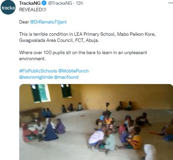The width and height of the screenshot is (173, 160).
Task: Open the @MobilePunch mention
Action: pyautogui.click(x=73, y=71)
